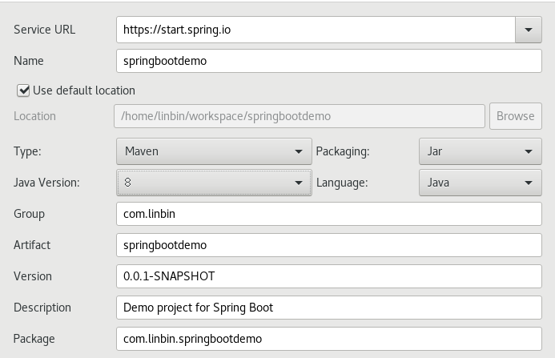The height and width of the screenshot is (358, 555).
Task: Click the Packaging dropdown's arrow icon
Action: [x=529, y=151]
